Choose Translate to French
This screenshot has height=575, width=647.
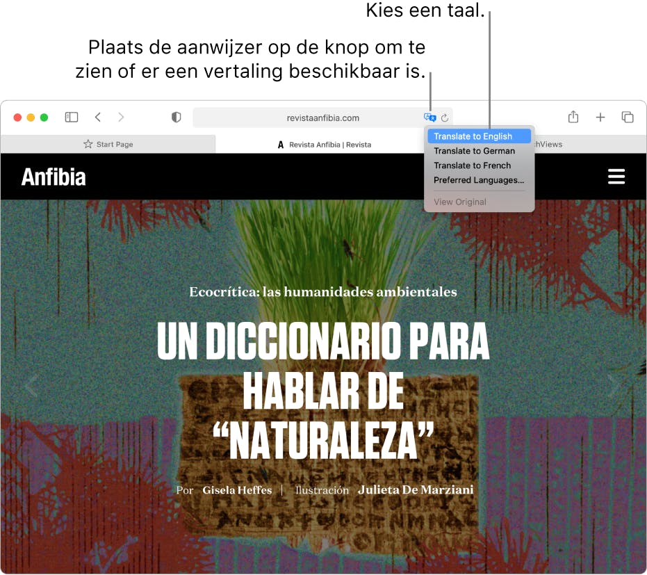pyautogui.click(x=479, y=165)
